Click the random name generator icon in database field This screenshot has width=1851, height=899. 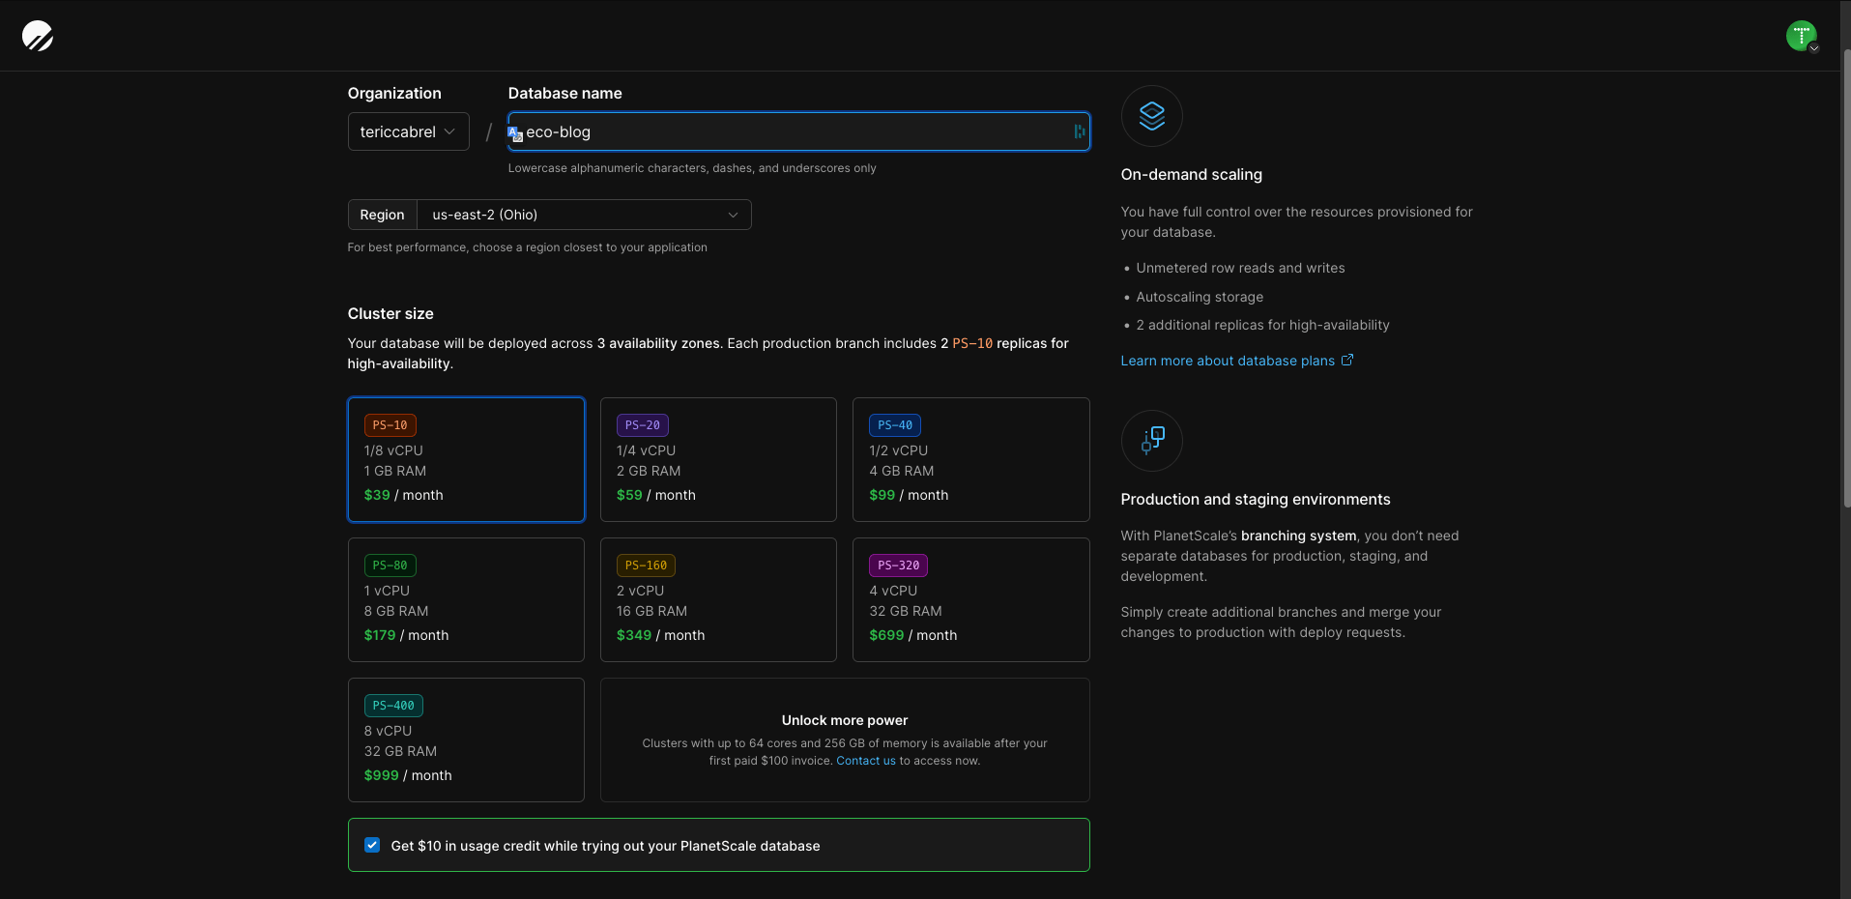click(x=1078, y=131)
